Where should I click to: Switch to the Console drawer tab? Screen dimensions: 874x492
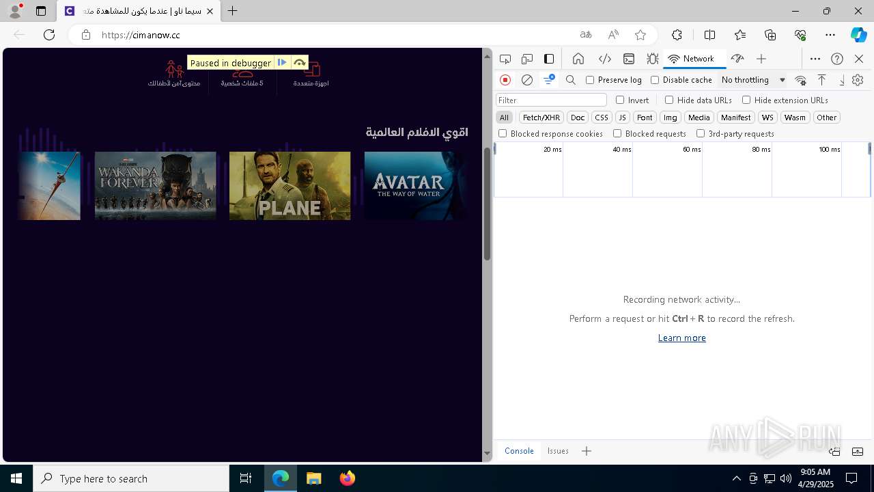point(519,451)
